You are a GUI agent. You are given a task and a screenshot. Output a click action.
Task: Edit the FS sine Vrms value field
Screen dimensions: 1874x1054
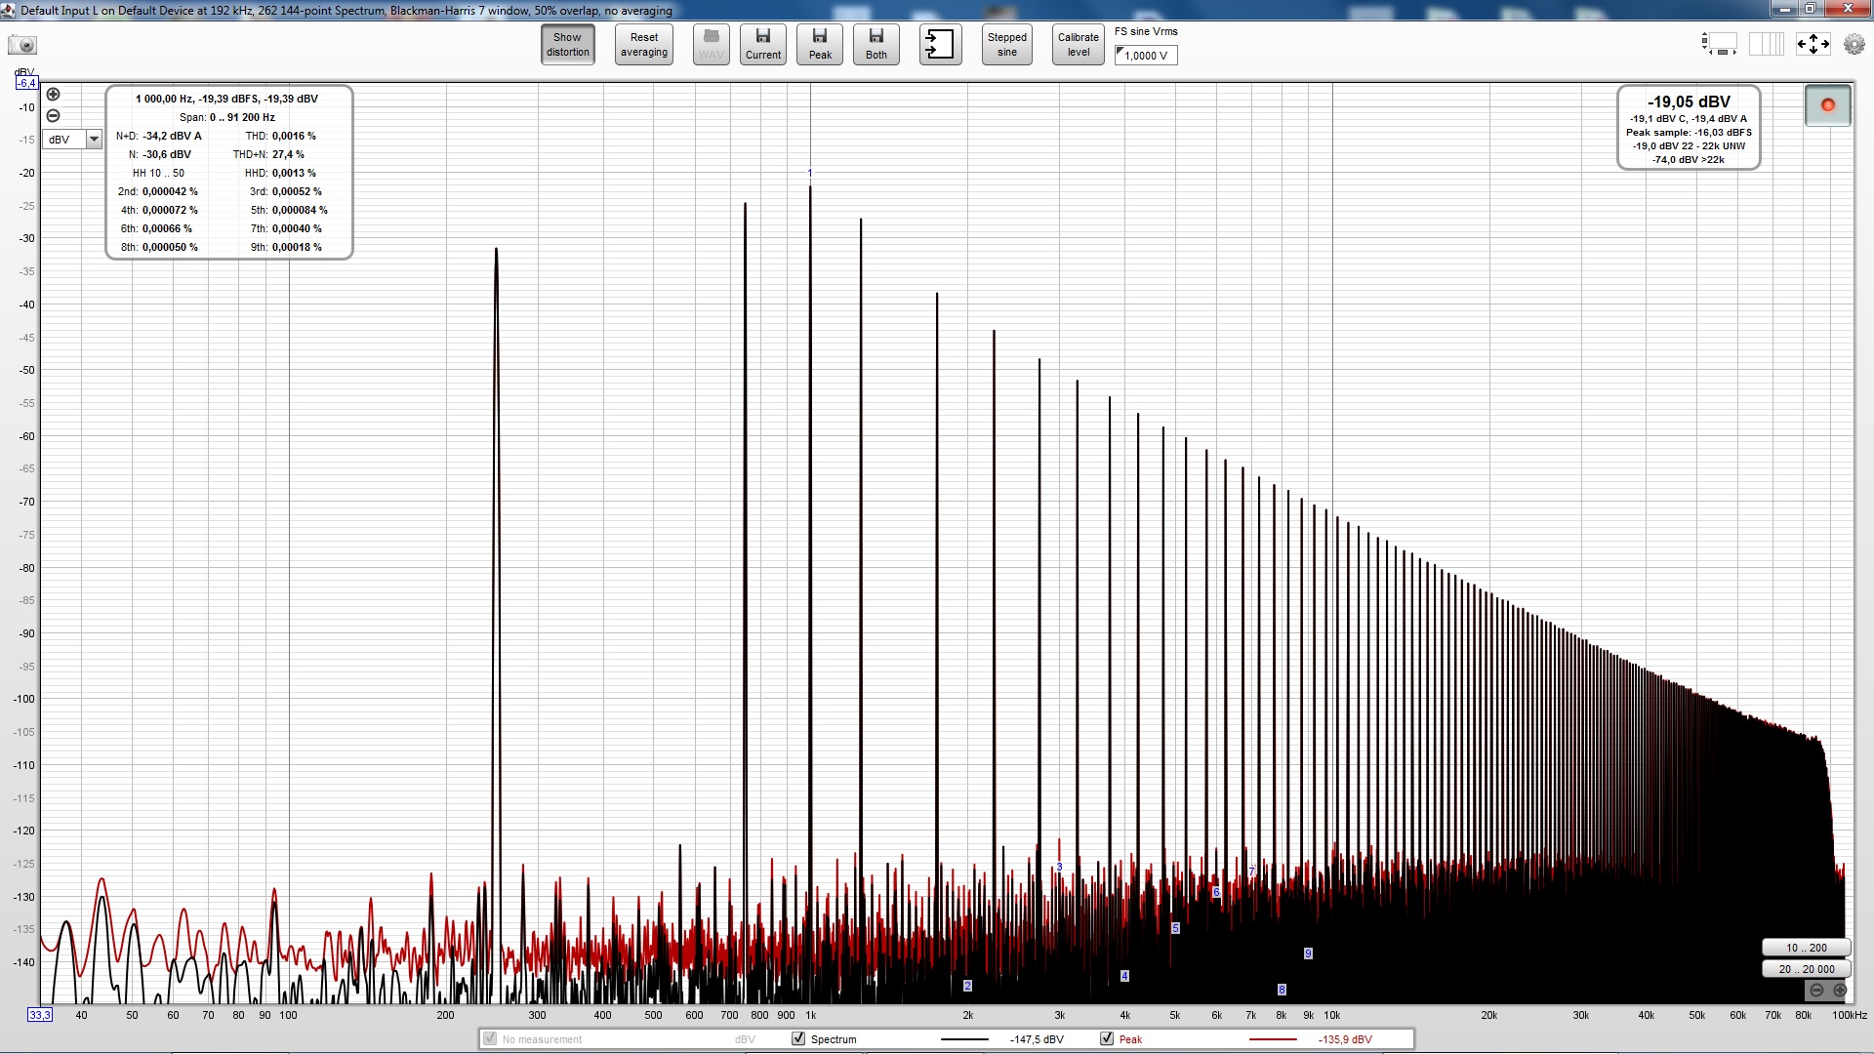click(x=1150, y=56)
